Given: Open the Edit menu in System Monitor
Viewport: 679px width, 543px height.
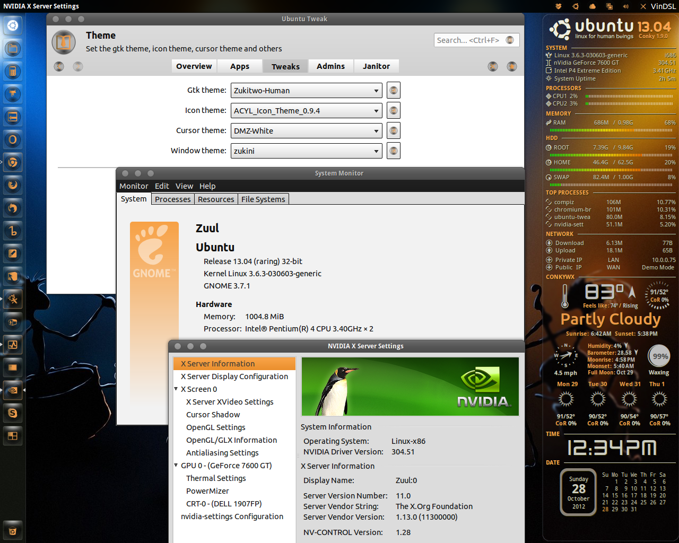Looking at the screenshot, I should click(162, 186).
